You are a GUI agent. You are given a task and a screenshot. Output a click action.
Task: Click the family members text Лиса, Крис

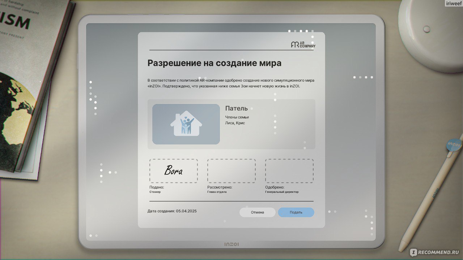[x=235, y=123]
